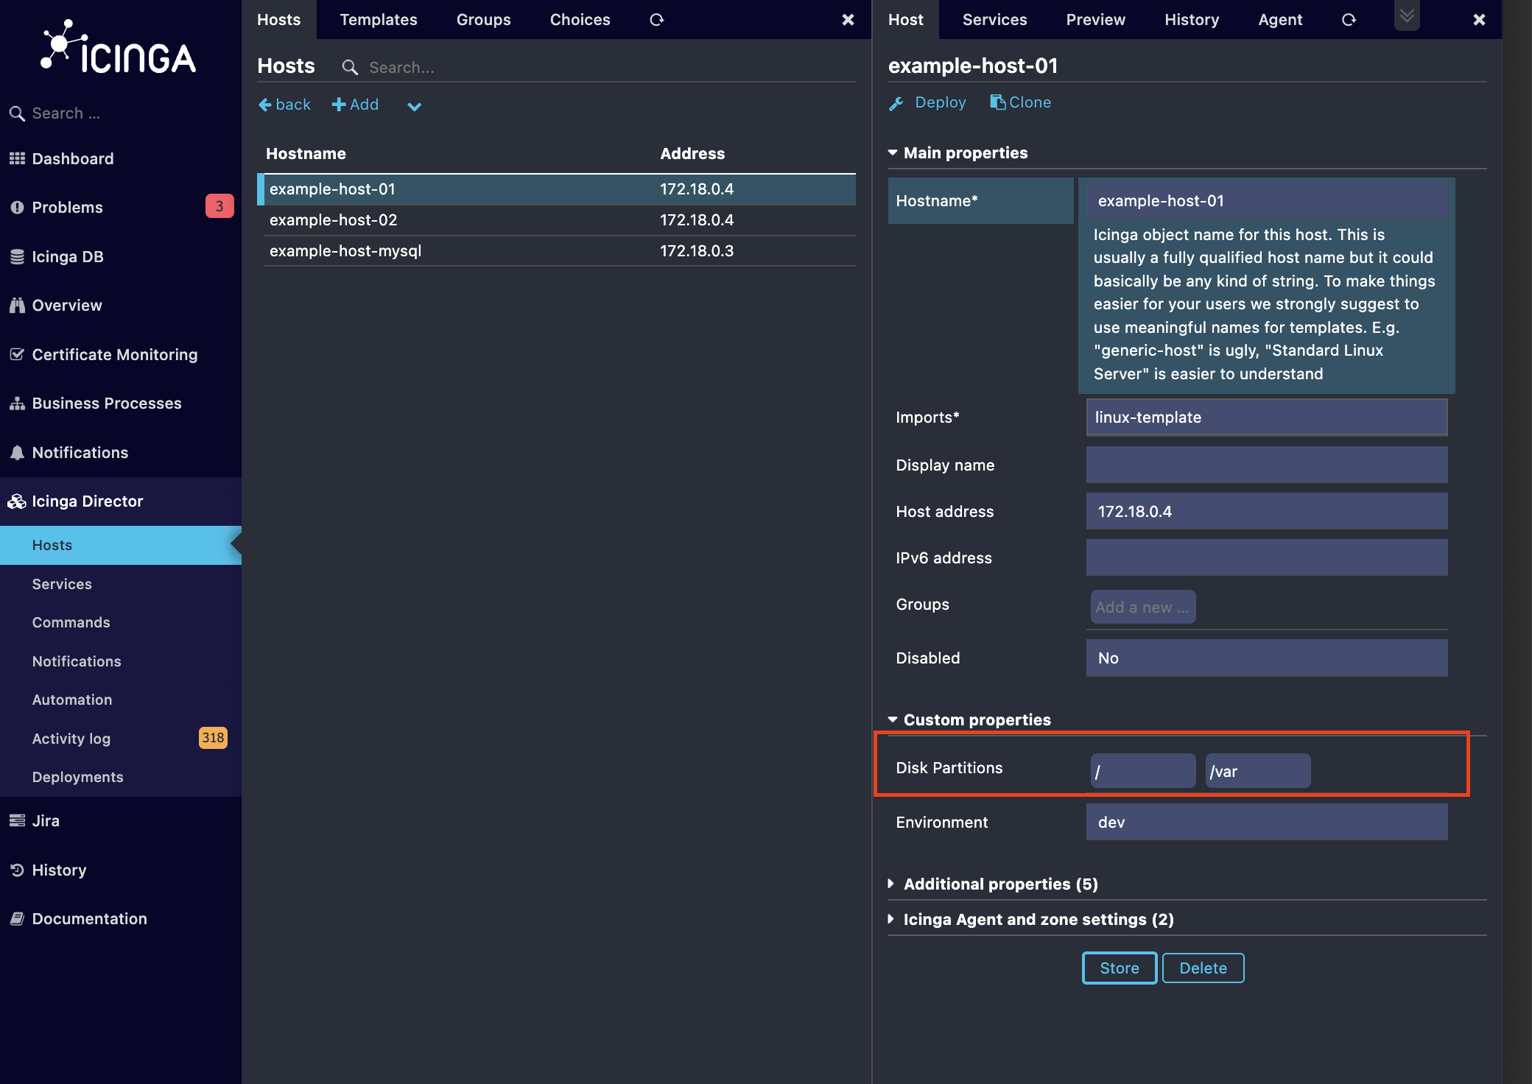The image size is (1532, 1084).
Task: Click the Activity log 318 badge
Action: [x=213, y=738]
